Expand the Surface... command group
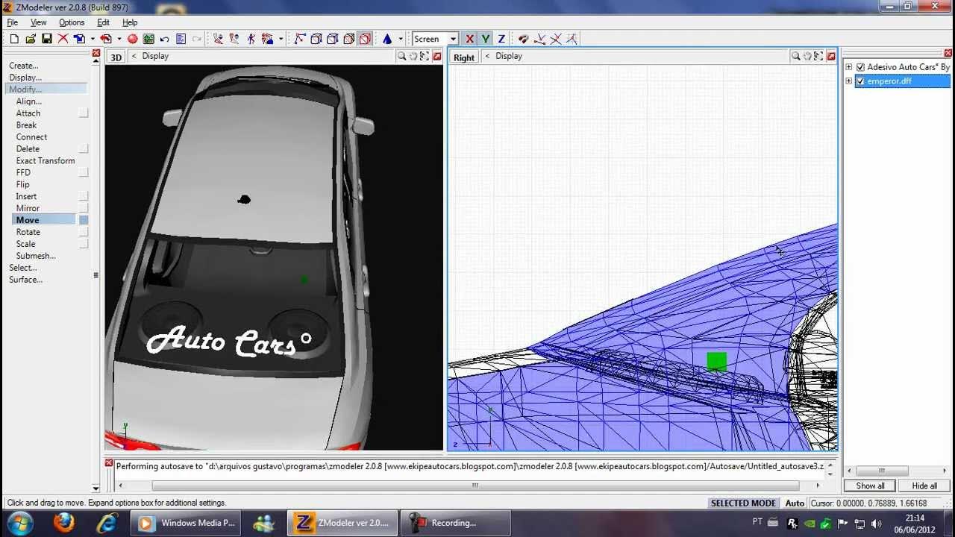 25,280
